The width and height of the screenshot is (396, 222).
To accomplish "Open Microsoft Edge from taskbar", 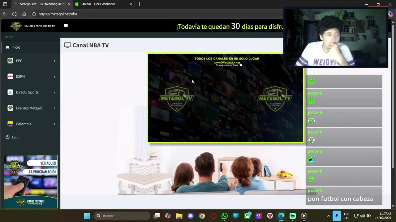I will [x=281, y=216].
